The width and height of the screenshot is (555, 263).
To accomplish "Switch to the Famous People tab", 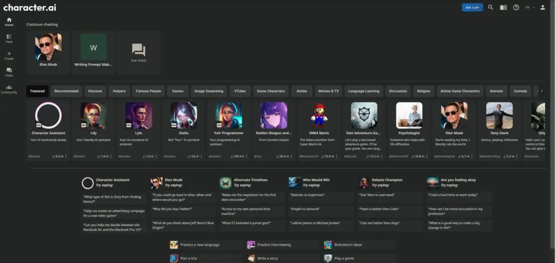I will 148,91.
